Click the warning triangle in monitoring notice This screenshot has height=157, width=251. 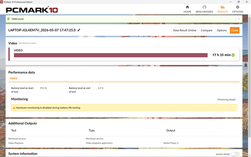click(14, 108)
